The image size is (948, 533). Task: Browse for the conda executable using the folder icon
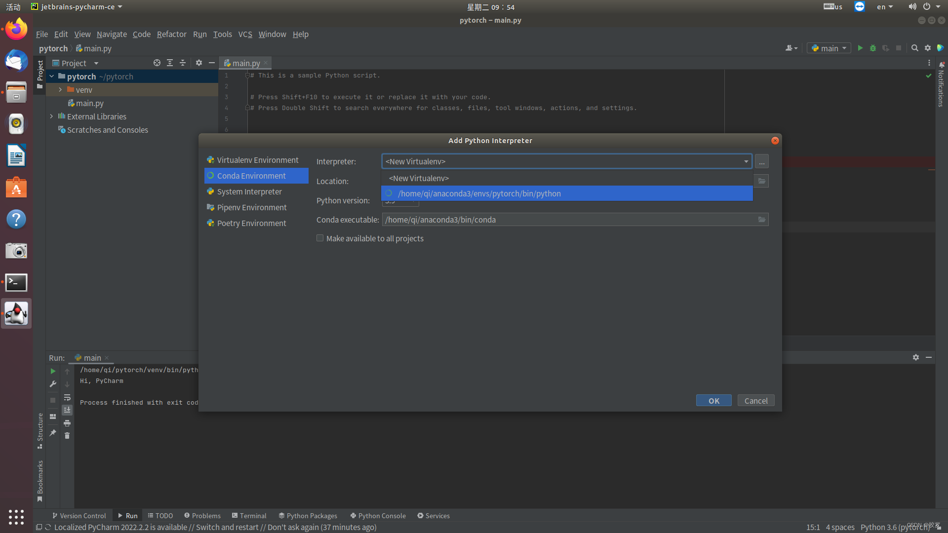pos(761,220)
